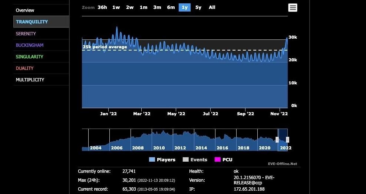Viewport: 366px width, 194px height.
Task: Click the active 1y zoom button
Action: point(185,7)
